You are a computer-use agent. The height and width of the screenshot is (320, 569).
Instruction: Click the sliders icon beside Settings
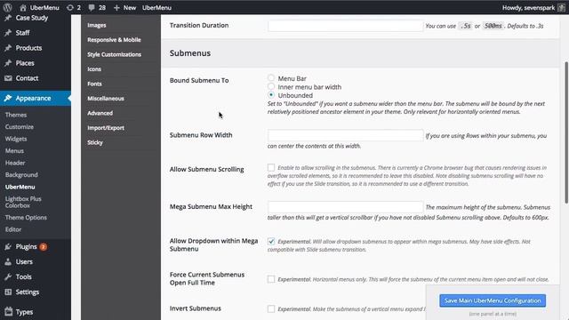click(8, 292)
